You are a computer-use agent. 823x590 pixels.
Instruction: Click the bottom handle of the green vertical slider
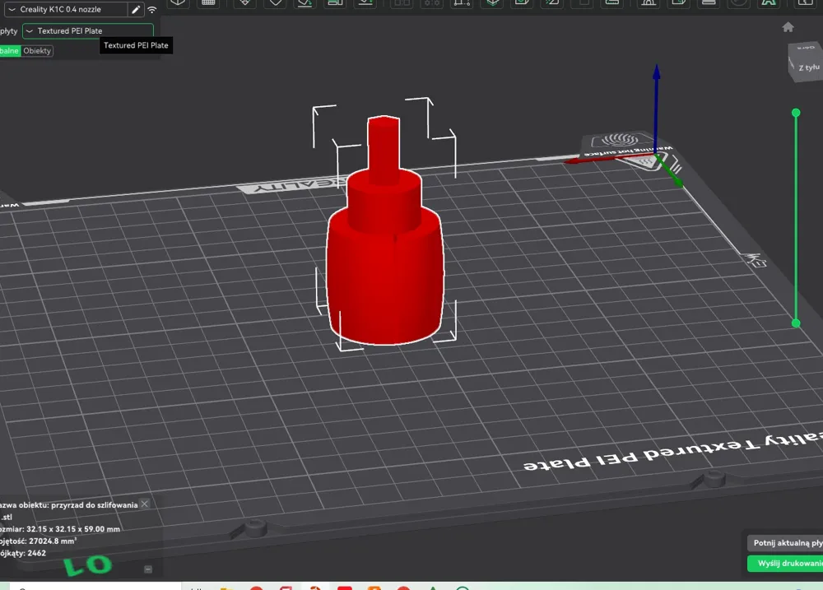(796, 323)
